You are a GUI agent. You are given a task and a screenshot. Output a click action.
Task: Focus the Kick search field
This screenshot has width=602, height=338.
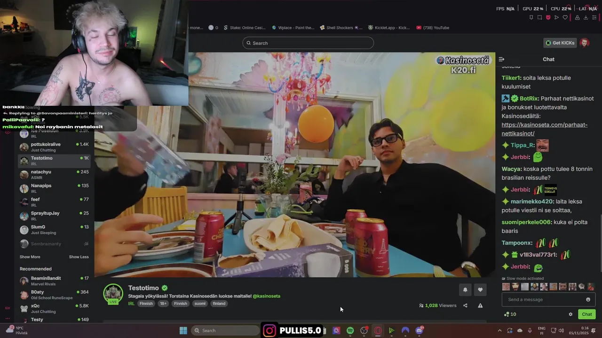point(308,43)
